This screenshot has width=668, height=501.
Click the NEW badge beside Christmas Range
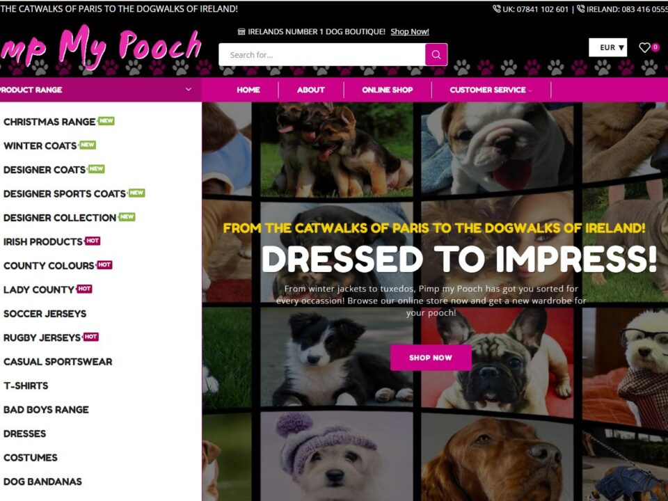click(x=106, y=120)
